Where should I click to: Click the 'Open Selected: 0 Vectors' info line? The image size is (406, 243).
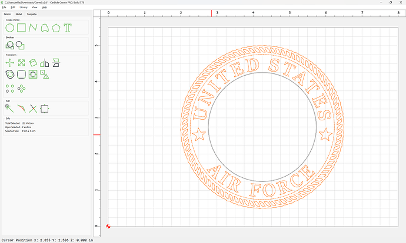pos(18,127)
